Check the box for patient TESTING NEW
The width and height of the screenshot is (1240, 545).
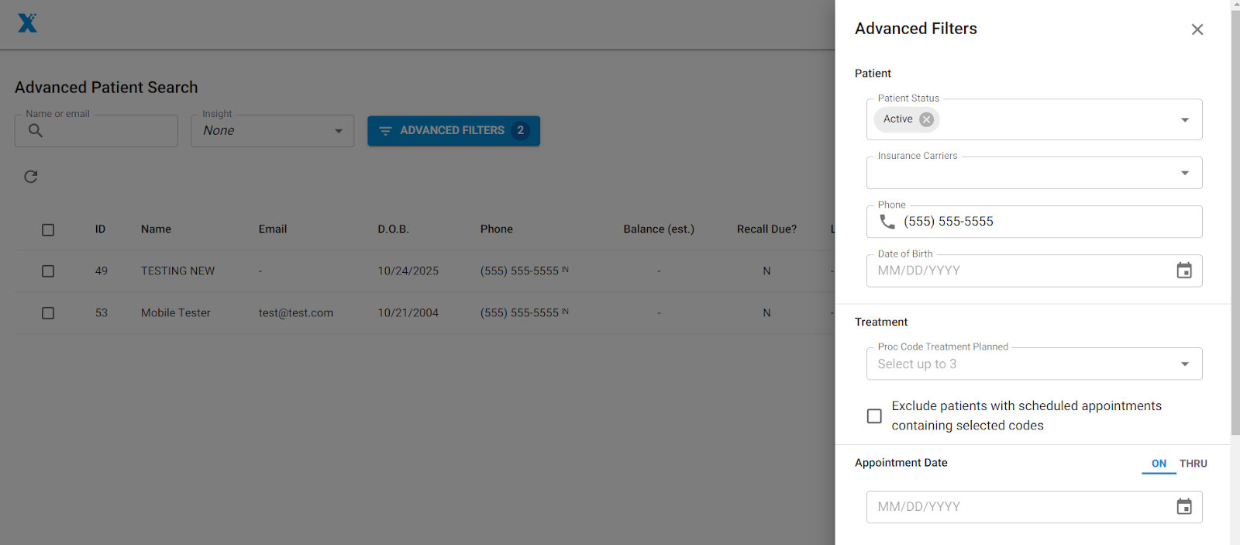(48, 271)
